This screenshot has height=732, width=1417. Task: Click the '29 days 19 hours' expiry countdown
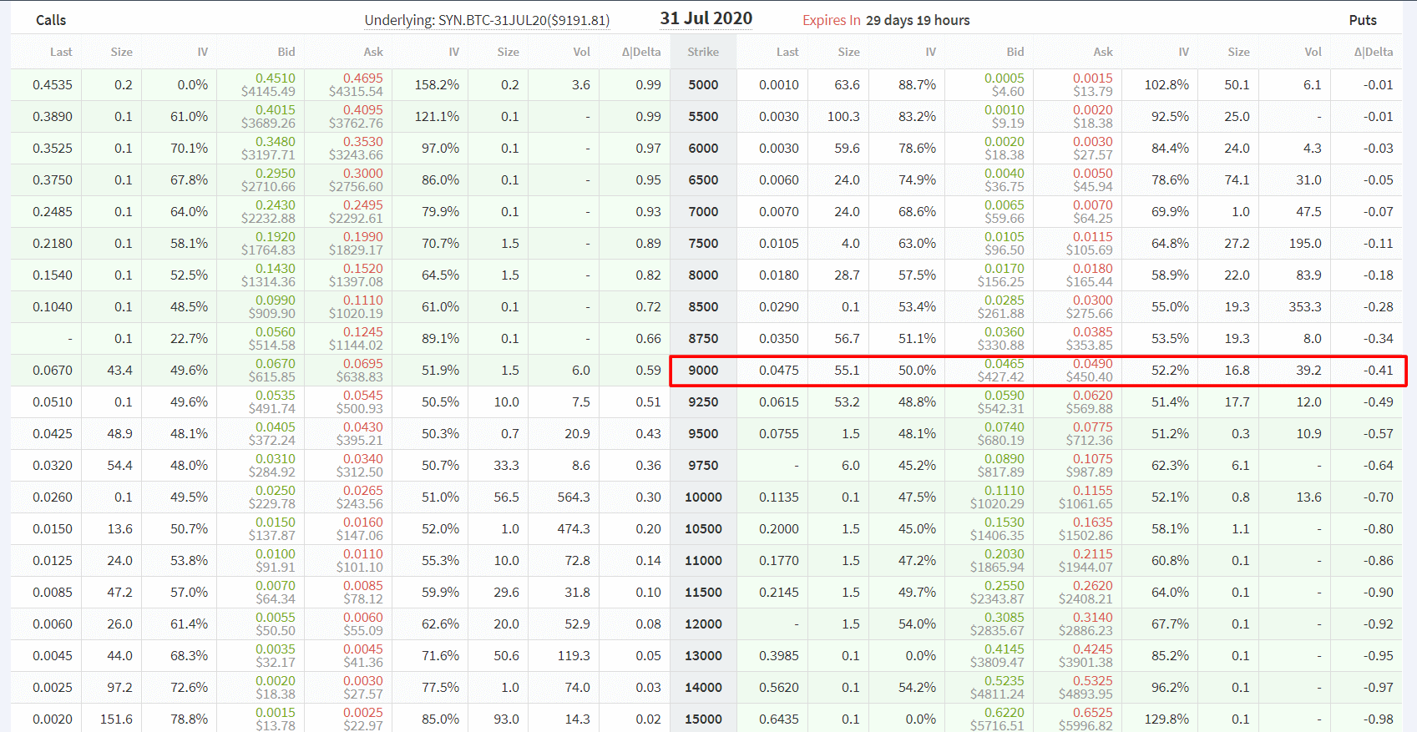coord(918,20)
